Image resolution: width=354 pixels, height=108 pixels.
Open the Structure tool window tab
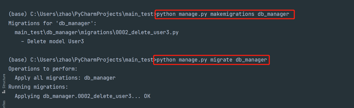tap(4, 81)
